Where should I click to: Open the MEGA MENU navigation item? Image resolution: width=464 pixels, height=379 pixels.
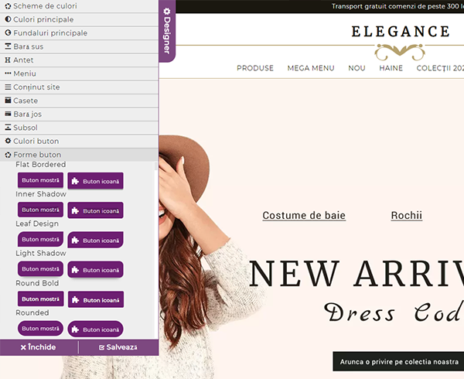click(311, 68)
